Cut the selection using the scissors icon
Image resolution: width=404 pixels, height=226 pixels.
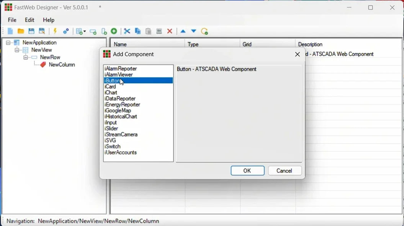(126, 31)
